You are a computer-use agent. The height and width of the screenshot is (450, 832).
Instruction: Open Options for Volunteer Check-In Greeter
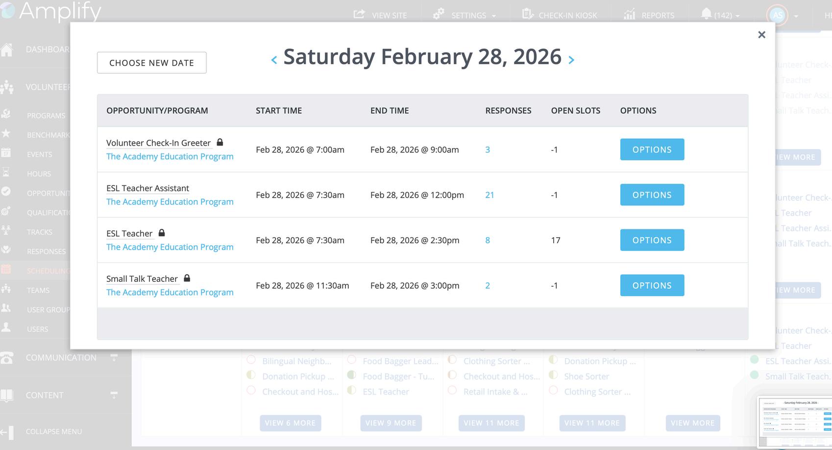(x=652, y=150)
